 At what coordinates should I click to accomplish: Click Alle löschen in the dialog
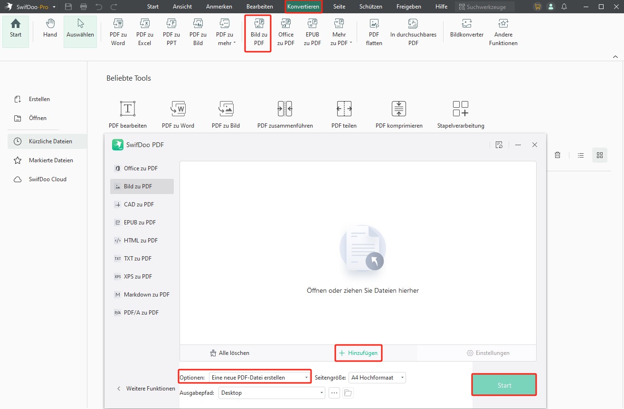229,353
